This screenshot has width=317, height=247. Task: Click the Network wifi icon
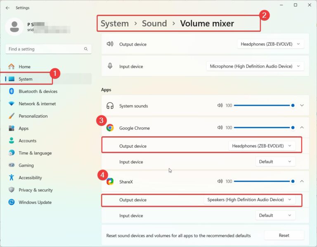(12, 104)
